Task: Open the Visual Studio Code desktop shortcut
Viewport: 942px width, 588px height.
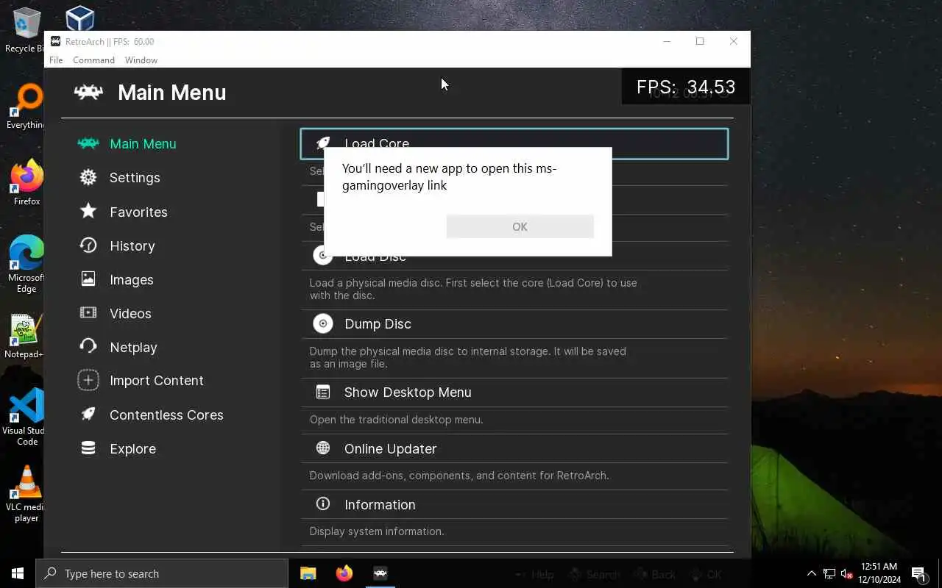Action: (26, 416)
